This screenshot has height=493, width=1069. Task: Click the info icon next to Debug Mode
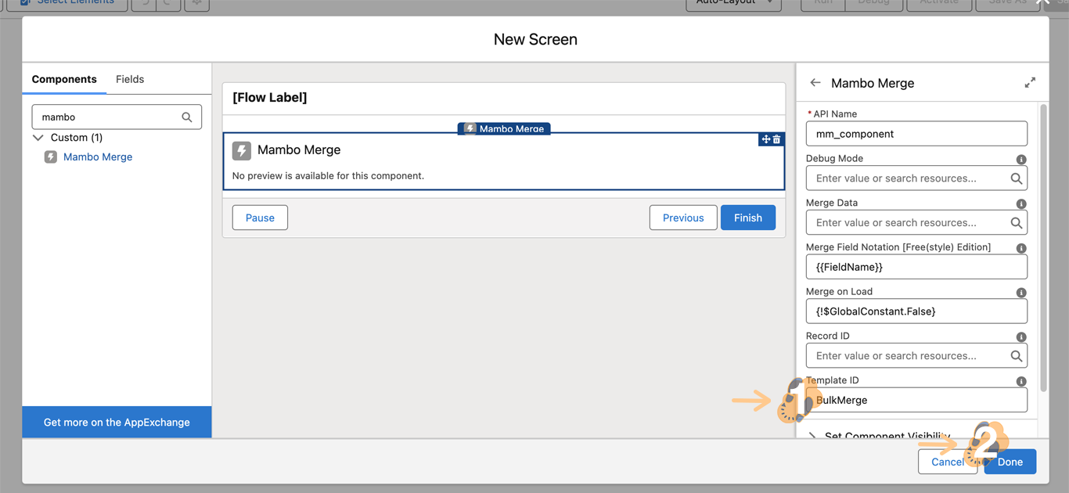coord(1020,159)
